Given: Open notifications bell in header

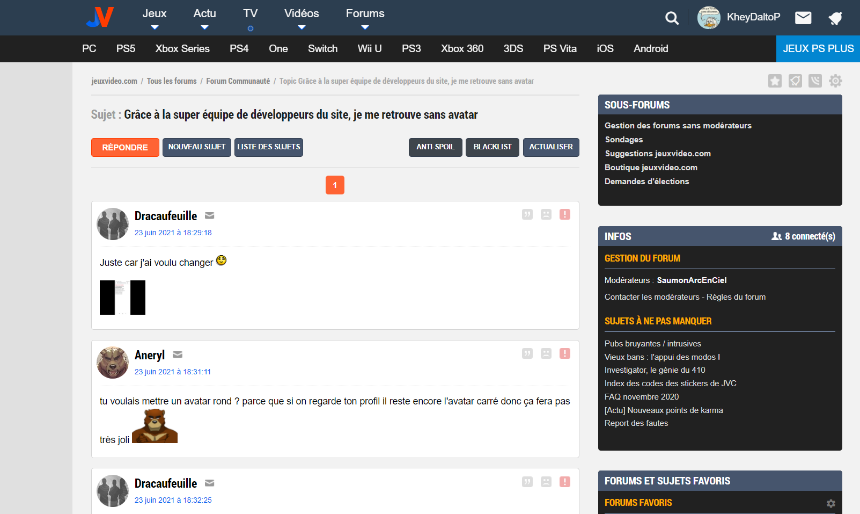Looking at the screenshot, I should tap(835, 18).
